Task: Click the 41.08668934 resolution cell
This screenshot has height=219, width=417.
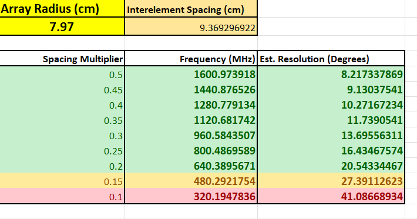Action: pos(331,196)
